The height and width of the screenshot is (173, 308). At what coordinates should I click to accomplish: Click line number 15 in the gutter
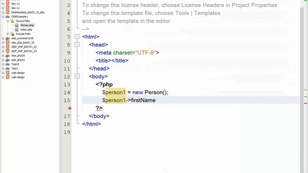tap(67, 100)
